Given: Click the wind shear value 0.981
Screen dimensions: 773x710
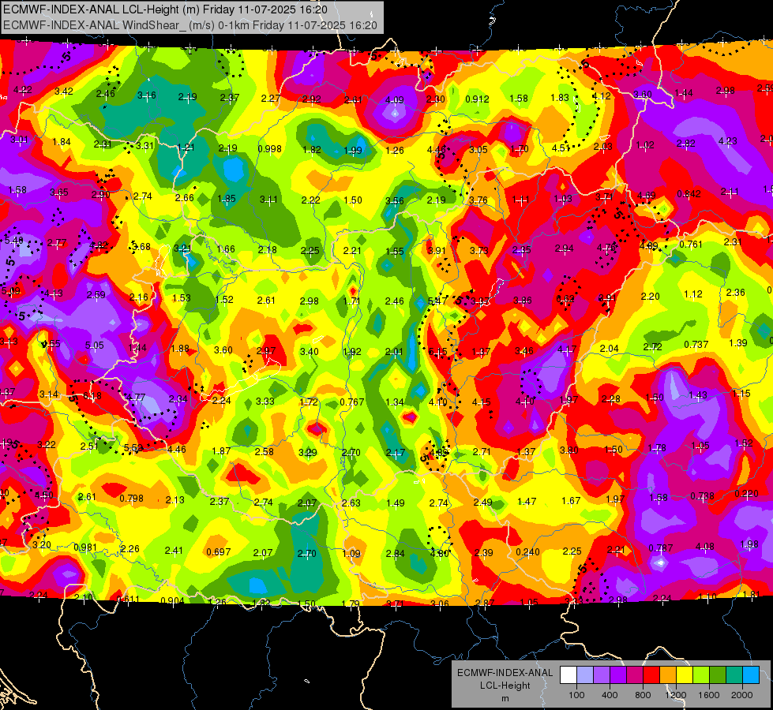Looking at the screenshot, I should coord(85,547).
